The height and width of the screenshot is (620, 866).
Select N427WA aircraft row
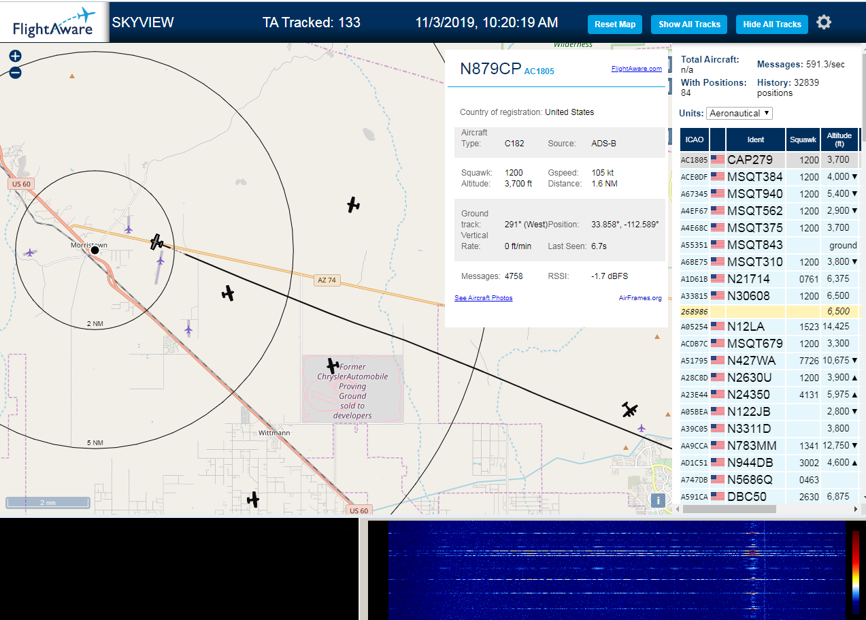coord(769,360)
